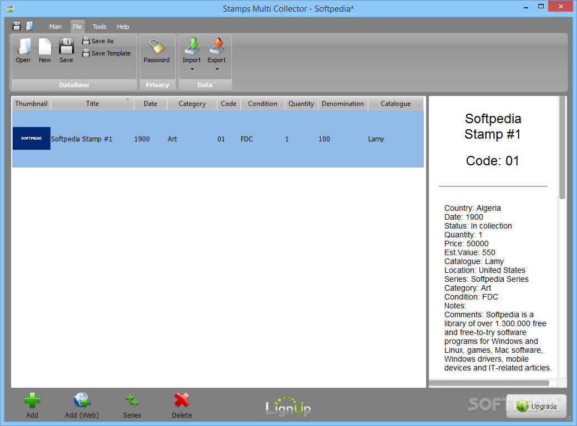Click the vertical scrollbar of details panel
The width and height of the screenshot is (577, 426).
pyautogui.click(x=562, y=148)
